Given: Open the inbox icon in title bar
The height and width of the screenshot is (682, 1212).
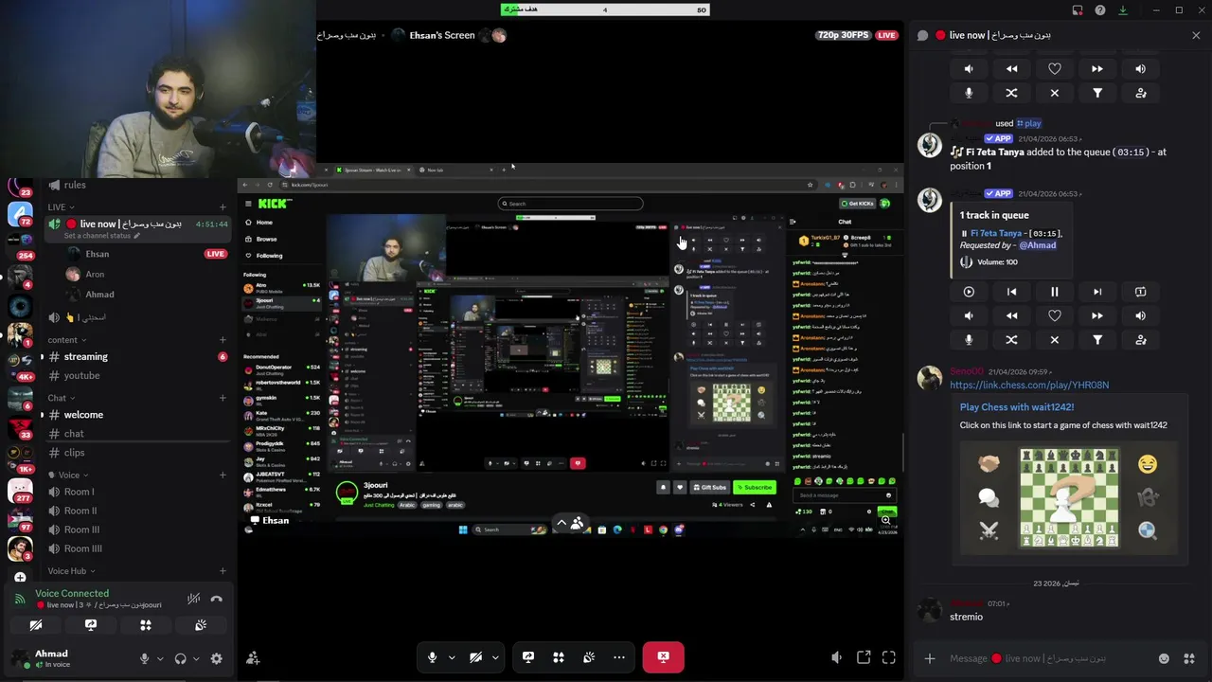Looking at the screenshot, I should (1077, 10).
